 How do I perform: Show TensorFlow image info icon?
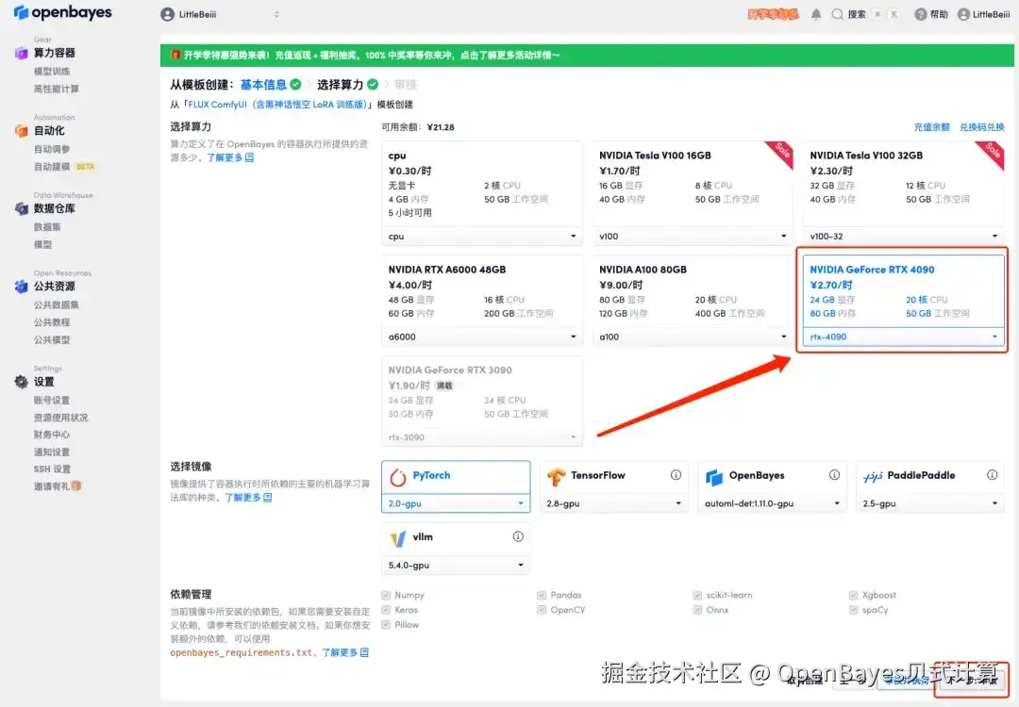coord(676,475)
